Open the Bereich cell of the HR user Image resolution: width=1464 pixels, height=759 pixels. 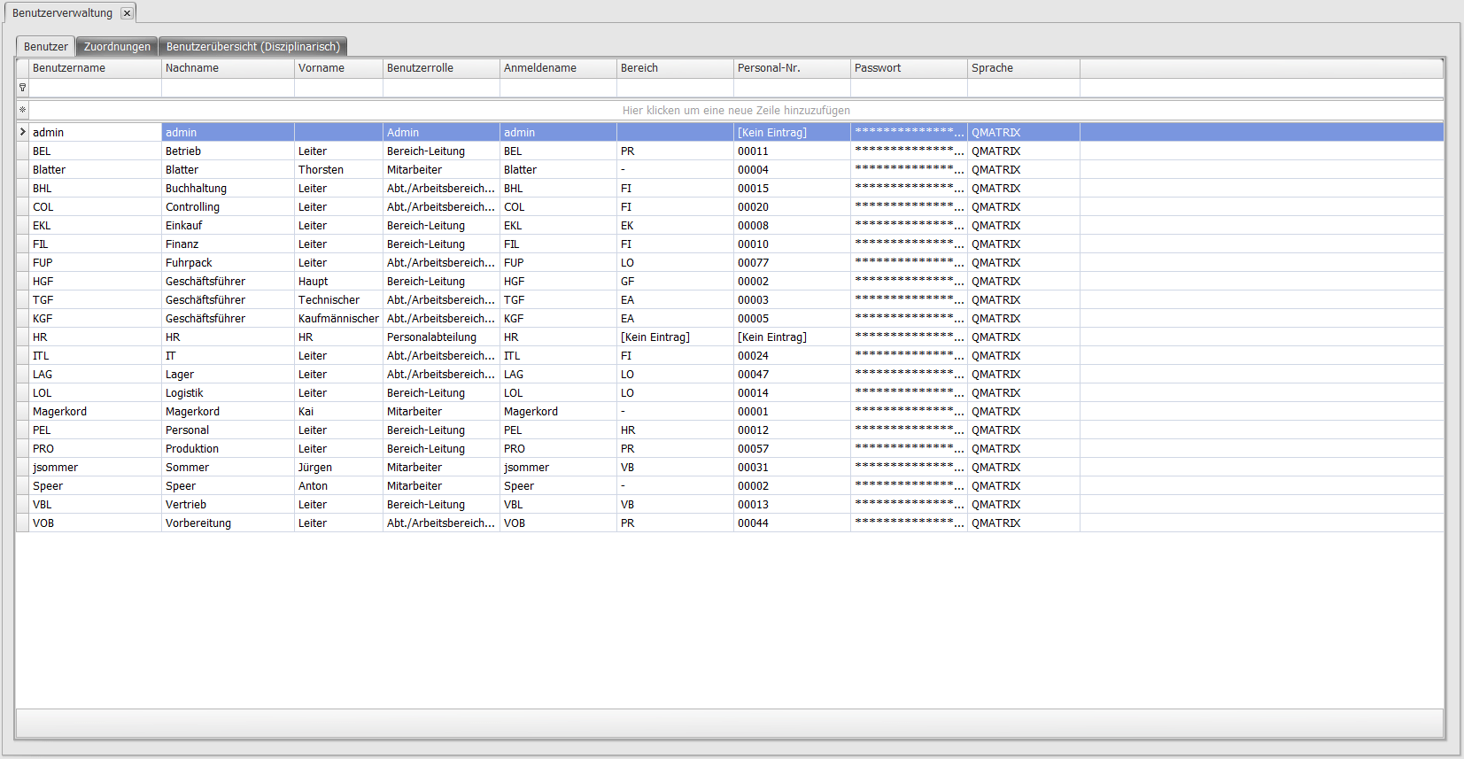[x=674, y=337]
